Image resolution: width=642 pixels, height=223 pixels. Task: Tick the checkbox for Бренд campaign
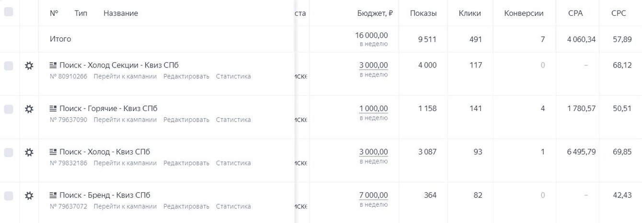[x=9, y=196]
